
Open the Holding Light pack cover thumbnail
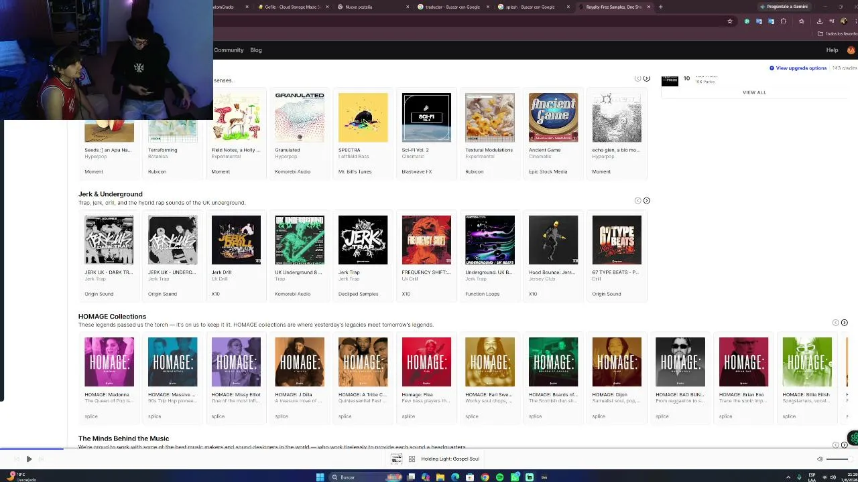point(396,459)
